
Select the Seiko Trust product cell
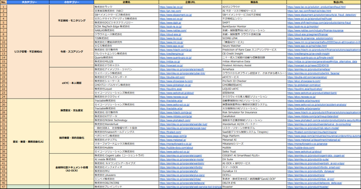[x=254, y=152]
